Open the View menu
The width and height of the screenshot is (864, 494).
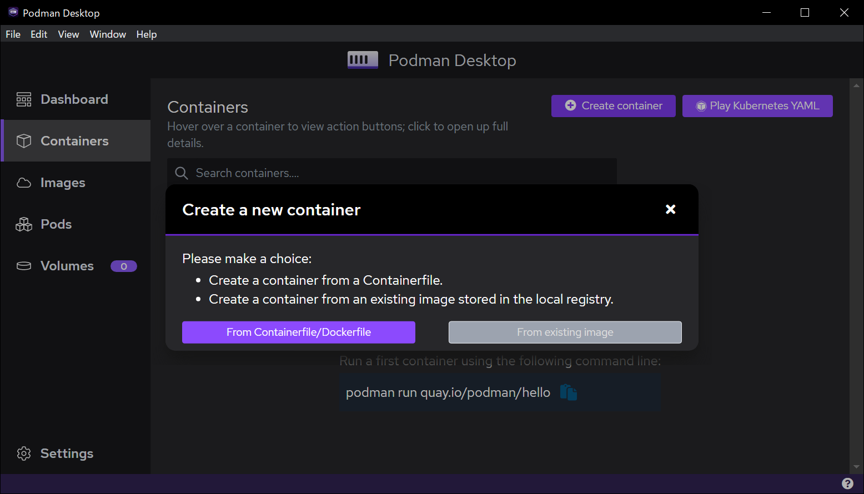click(x=68, y=34)
